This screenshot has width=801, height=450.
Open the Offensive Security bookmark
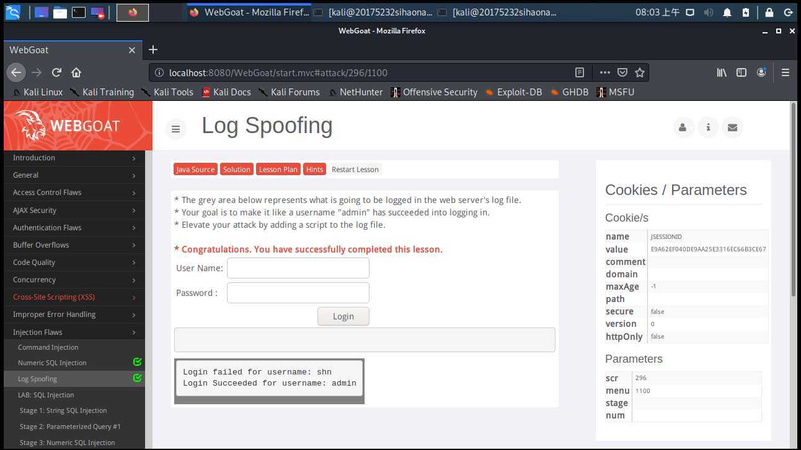click(434, 92)
